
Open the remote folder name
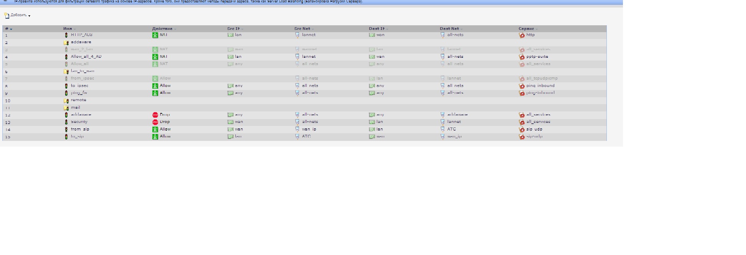[79, 100]
